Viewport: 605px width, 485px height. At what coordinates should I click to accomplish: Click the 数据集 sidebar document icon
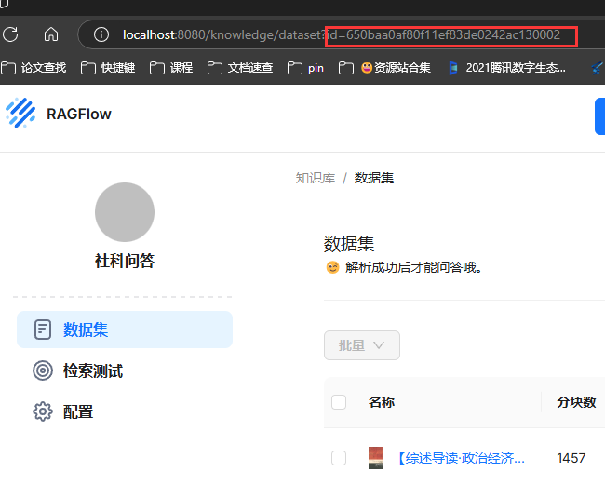pos(42,330)
